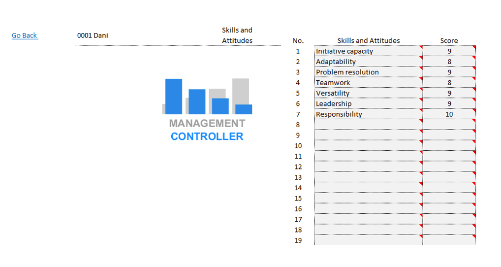This screenshot has height=267, width=501.
Task: Select the Problem resolution cell
Action: click(x=368, y=72)
